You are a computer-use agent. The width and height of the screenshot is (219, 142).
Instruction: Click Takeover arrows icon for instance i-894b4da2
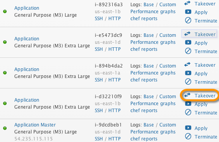pyautogui.click(x=187, y=64)
